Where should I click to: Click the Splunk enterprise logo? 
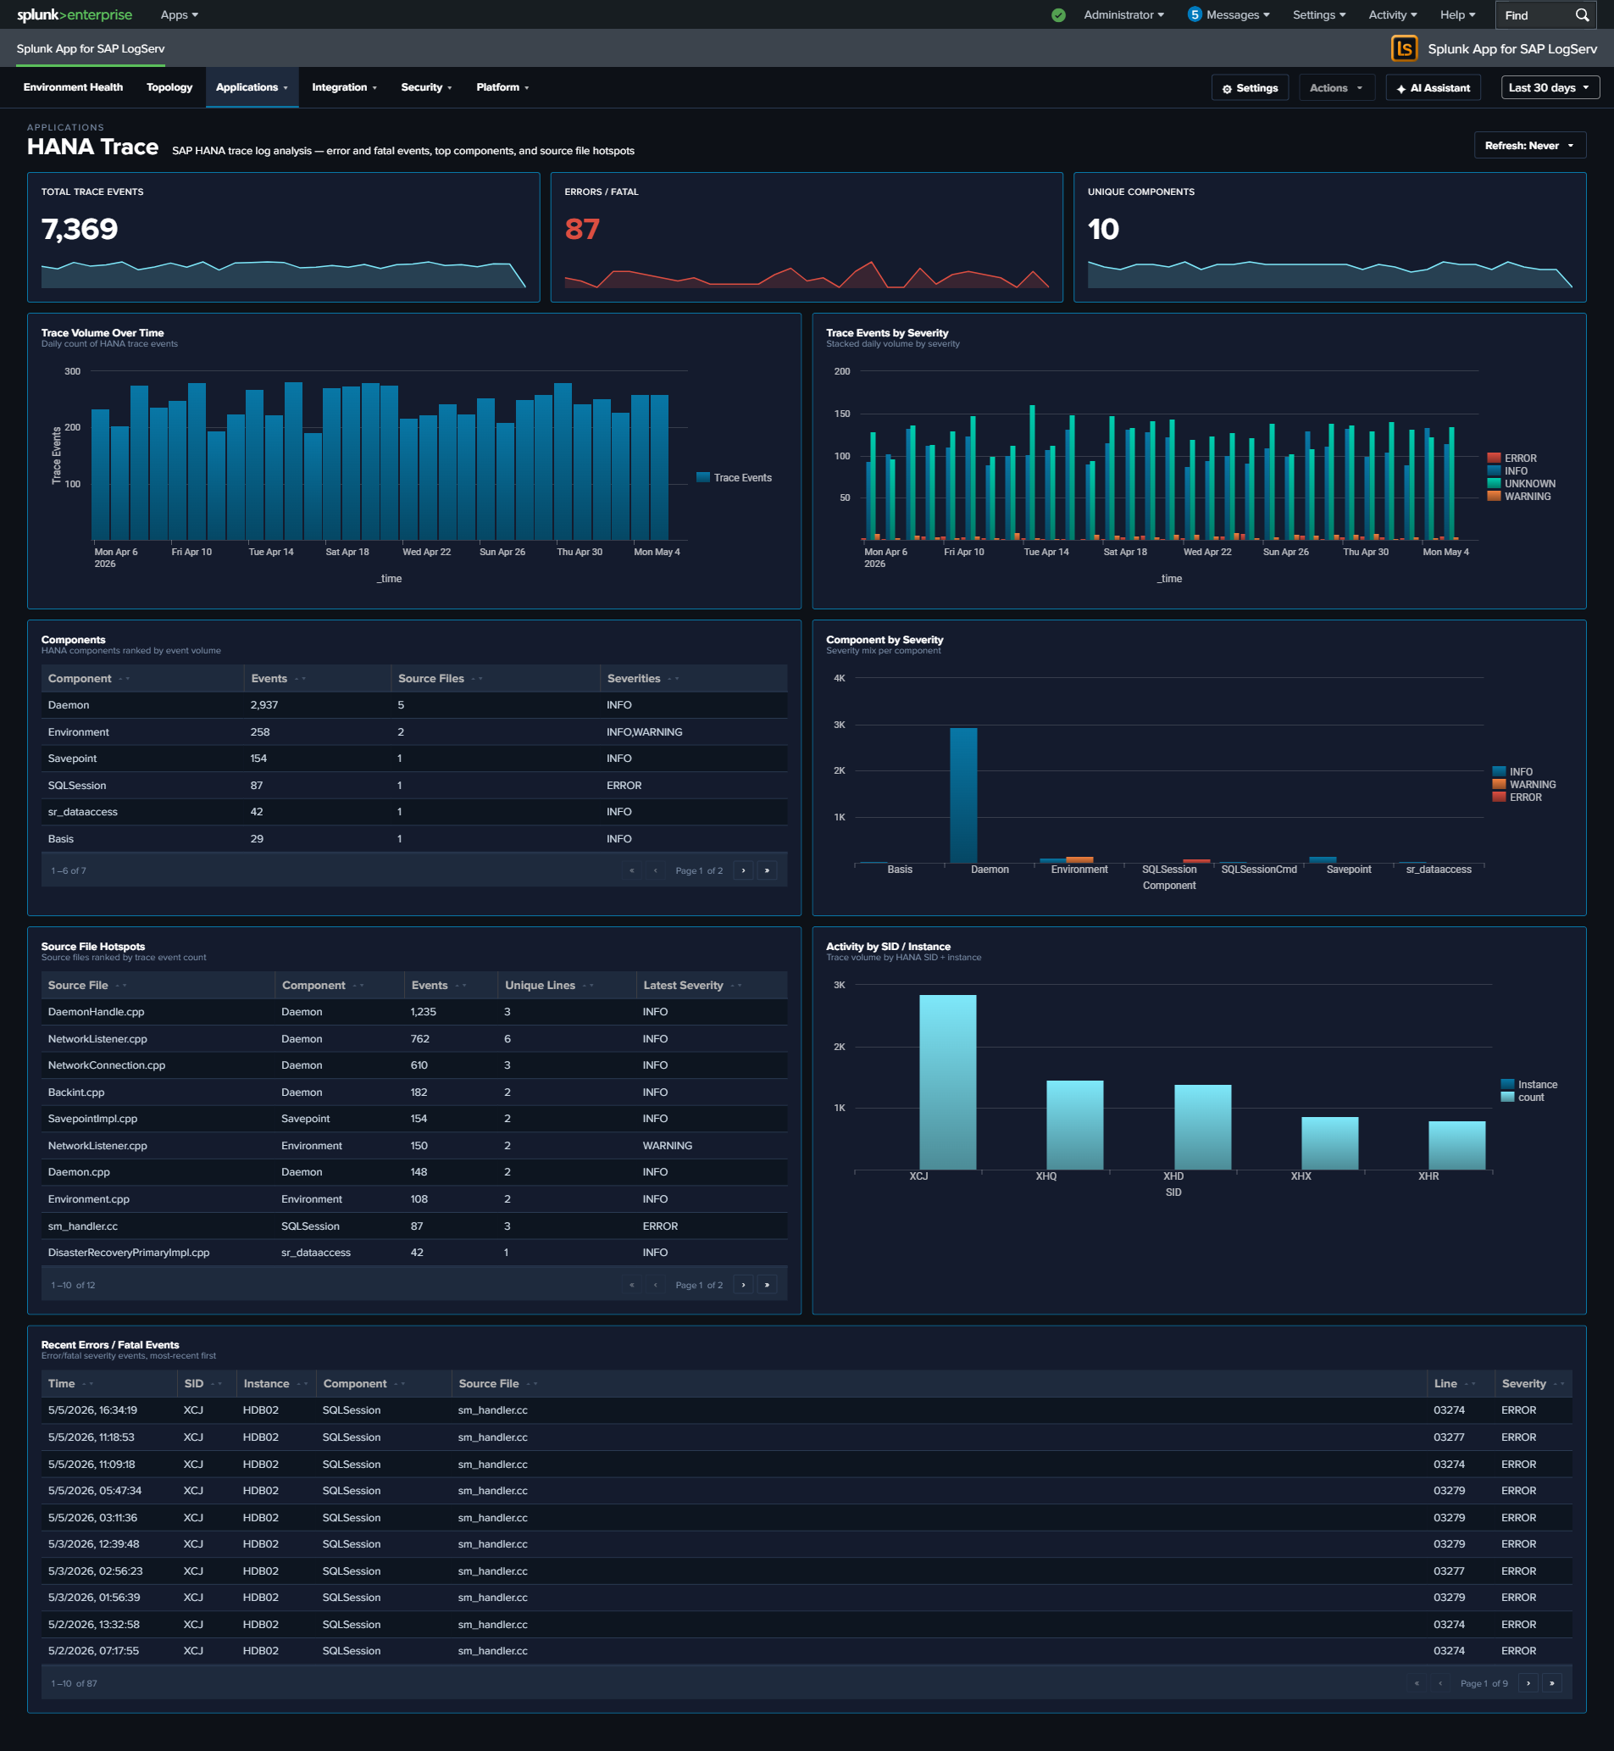[75, 15]
